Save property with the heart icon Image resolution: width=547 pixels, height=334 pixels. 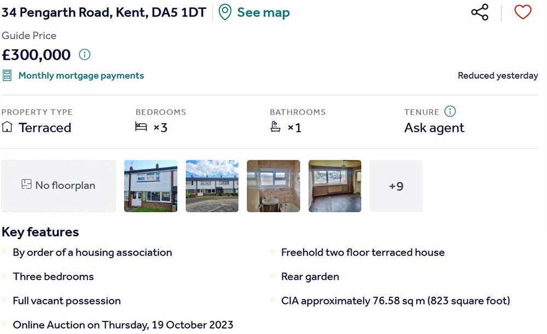(x=522, y=12)
